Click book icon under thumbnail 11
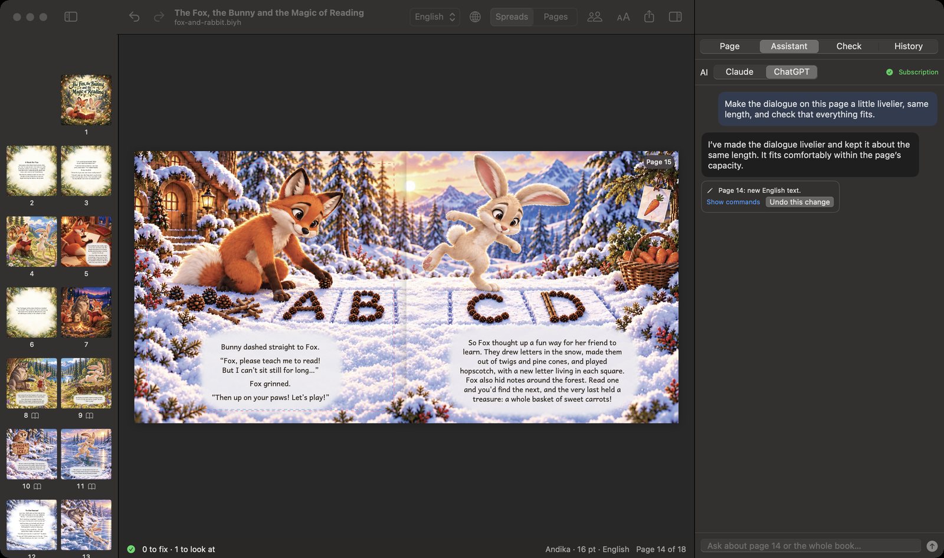Screen dimensions: 944x558 pyautogui.click(x=91, y=486)
